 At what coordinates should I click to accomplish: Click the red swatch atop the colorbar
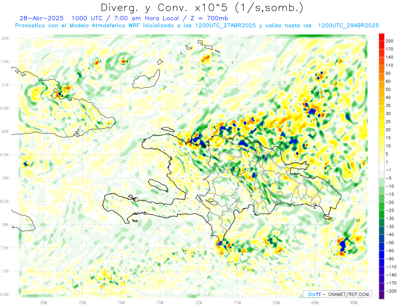pos(381,37)
